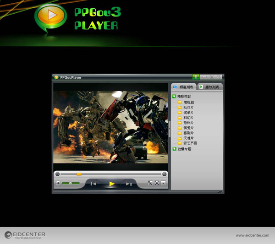Close the PPGouPlayer window
Viewport: 275px width, 244px height.
click(x=219, y=77)
